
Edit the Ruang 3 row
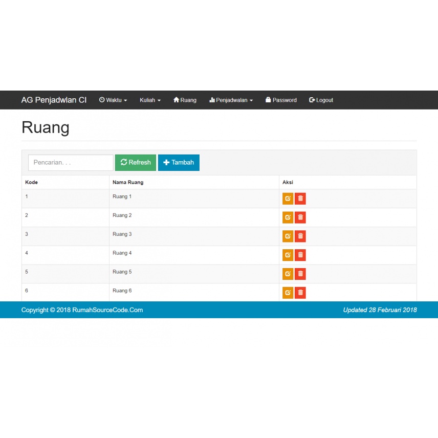pyautogui.click(x=288, y=236)
